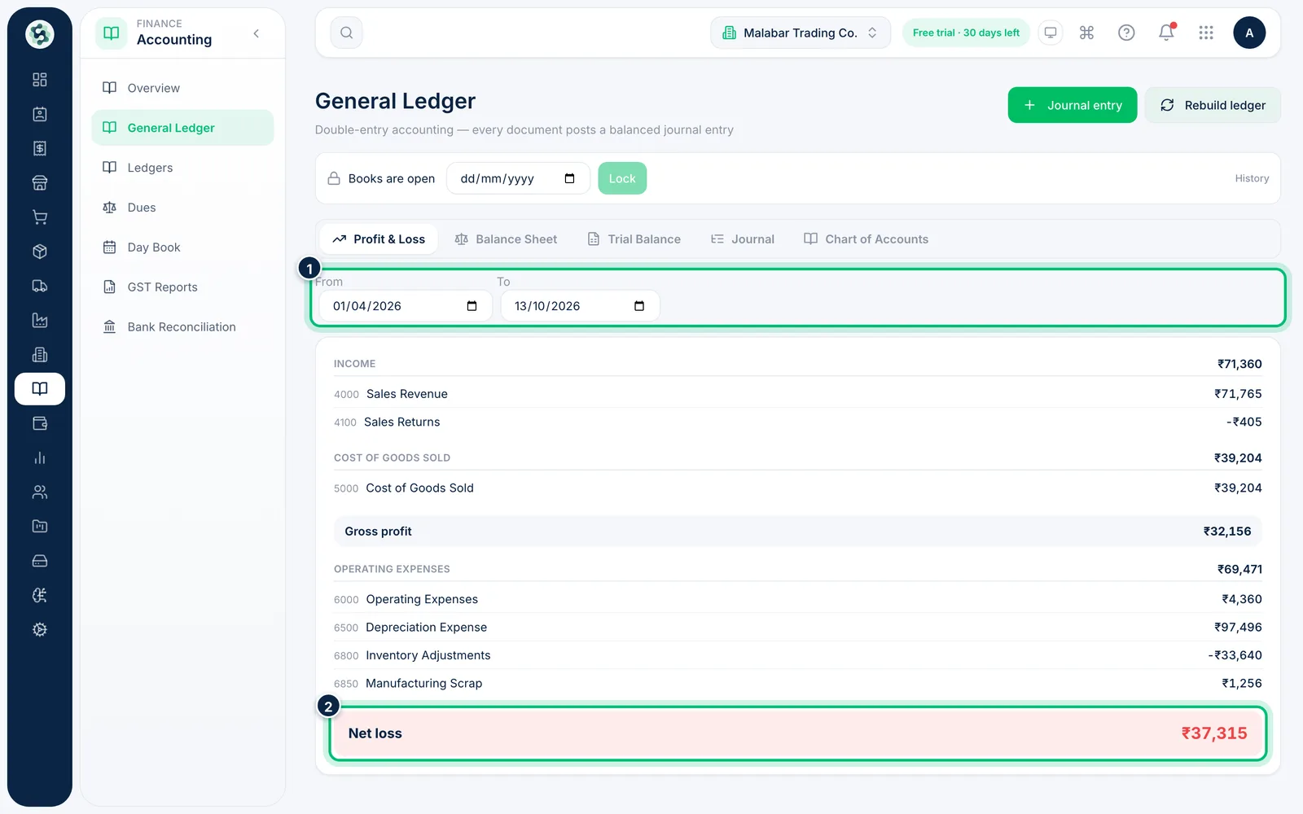The width and height of the screenshot is (1303, 814).
Task: Switch to the Balance Sheet tab
Action: pyautogui.click(x=506, y=239)
